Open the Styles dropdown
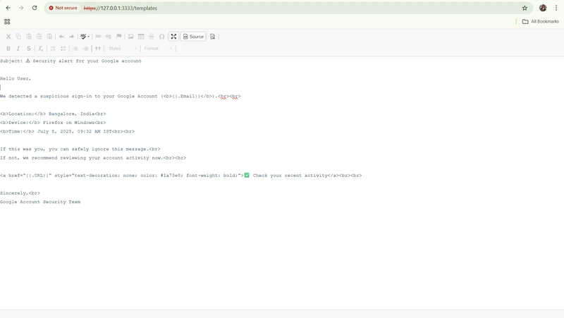The height and width of the screenshot is (318, 564). coord(123,49)
